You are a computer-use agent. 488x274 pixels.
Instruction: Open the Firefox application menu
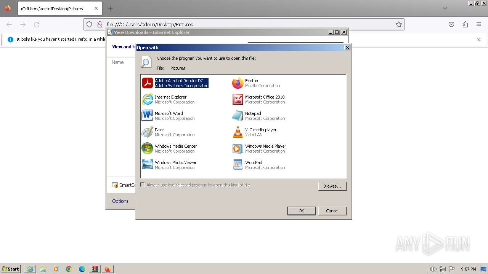479,24
